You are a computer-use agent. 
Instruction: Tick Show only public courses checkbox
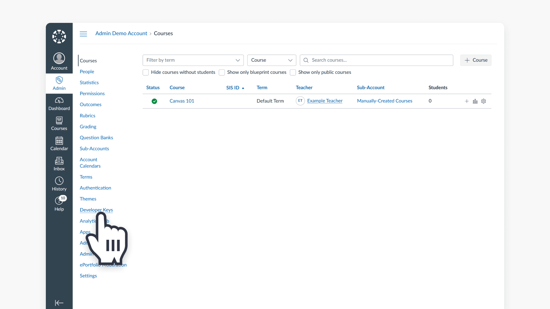(x=293, y=72)
